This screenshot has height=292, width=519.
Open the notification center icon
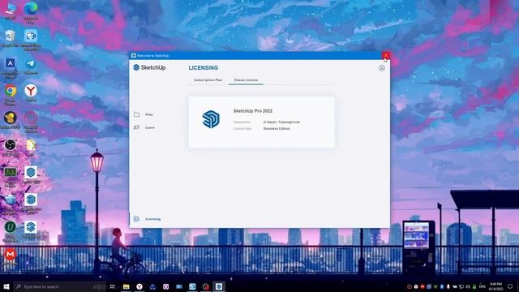[x=510, y=286]
